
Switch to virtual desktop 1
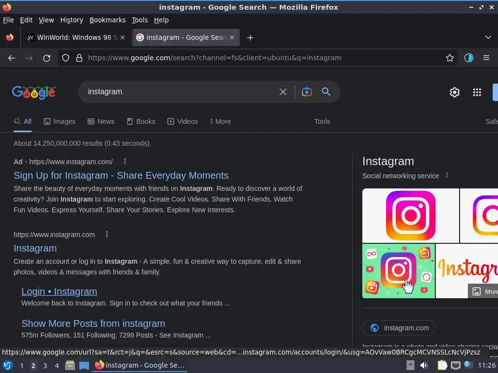click(21, 366)
